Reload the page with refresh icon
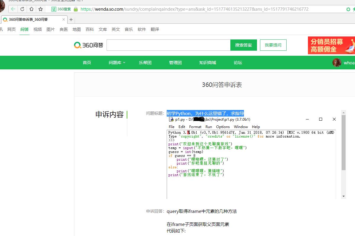 click(22, 9)
